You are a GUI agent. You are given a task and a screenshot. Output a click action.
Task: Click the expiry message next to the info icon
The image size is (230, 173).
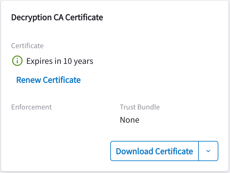[x=60, y=61]
